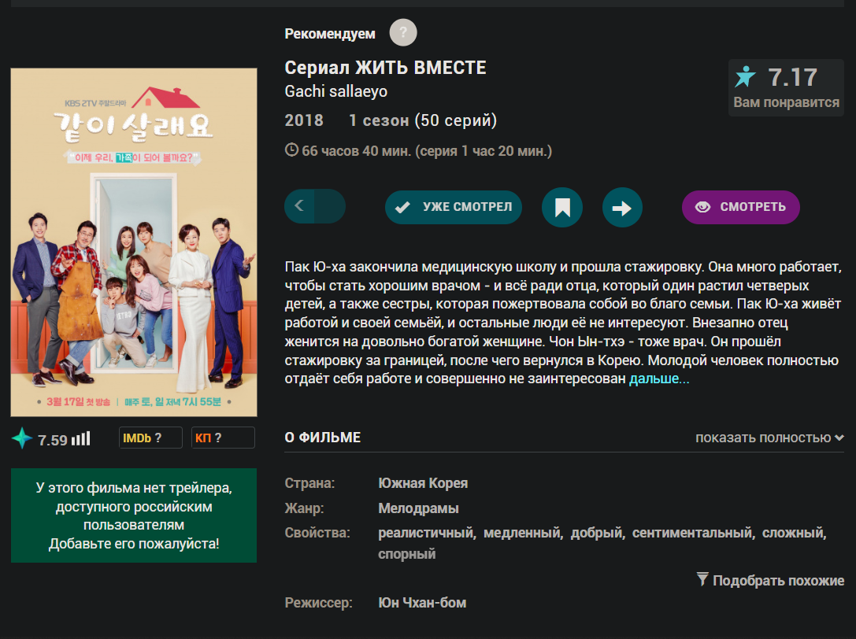
Task: Click the bookmark icon button
Action: (561, 208)
